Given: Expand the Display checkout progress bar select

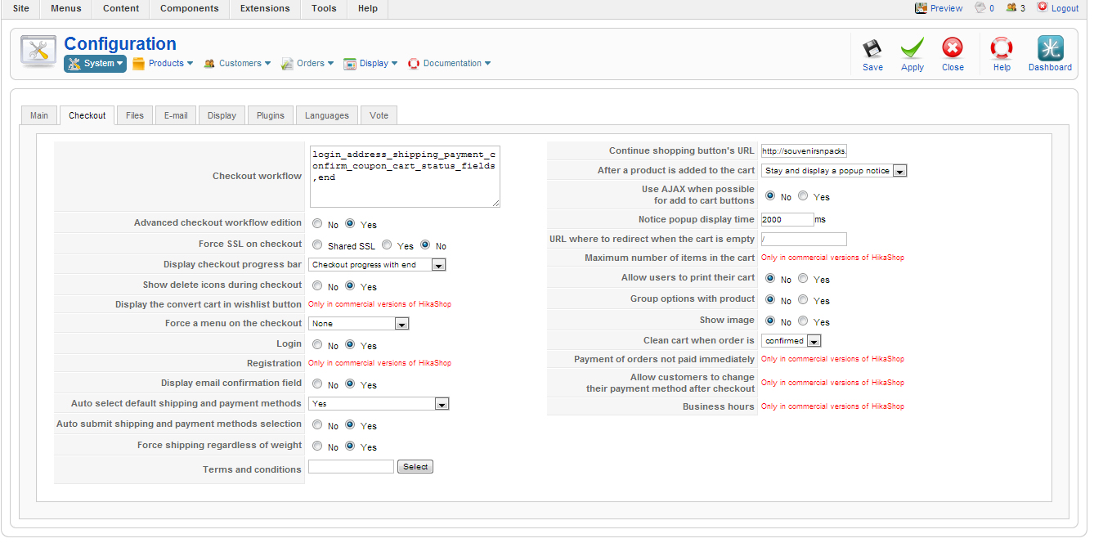Looking at the screenshot, I should (377, 265).
